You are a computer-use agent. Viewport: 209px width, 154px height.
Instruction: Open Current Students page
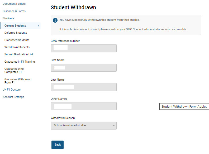pyautogui.click(x=15, y=26)
